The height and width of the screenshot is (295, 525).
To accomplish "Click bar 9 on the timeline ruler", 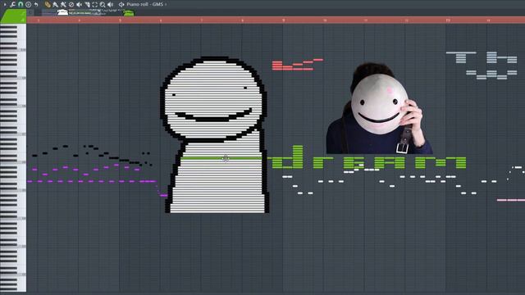I will (x=283, y=20).
